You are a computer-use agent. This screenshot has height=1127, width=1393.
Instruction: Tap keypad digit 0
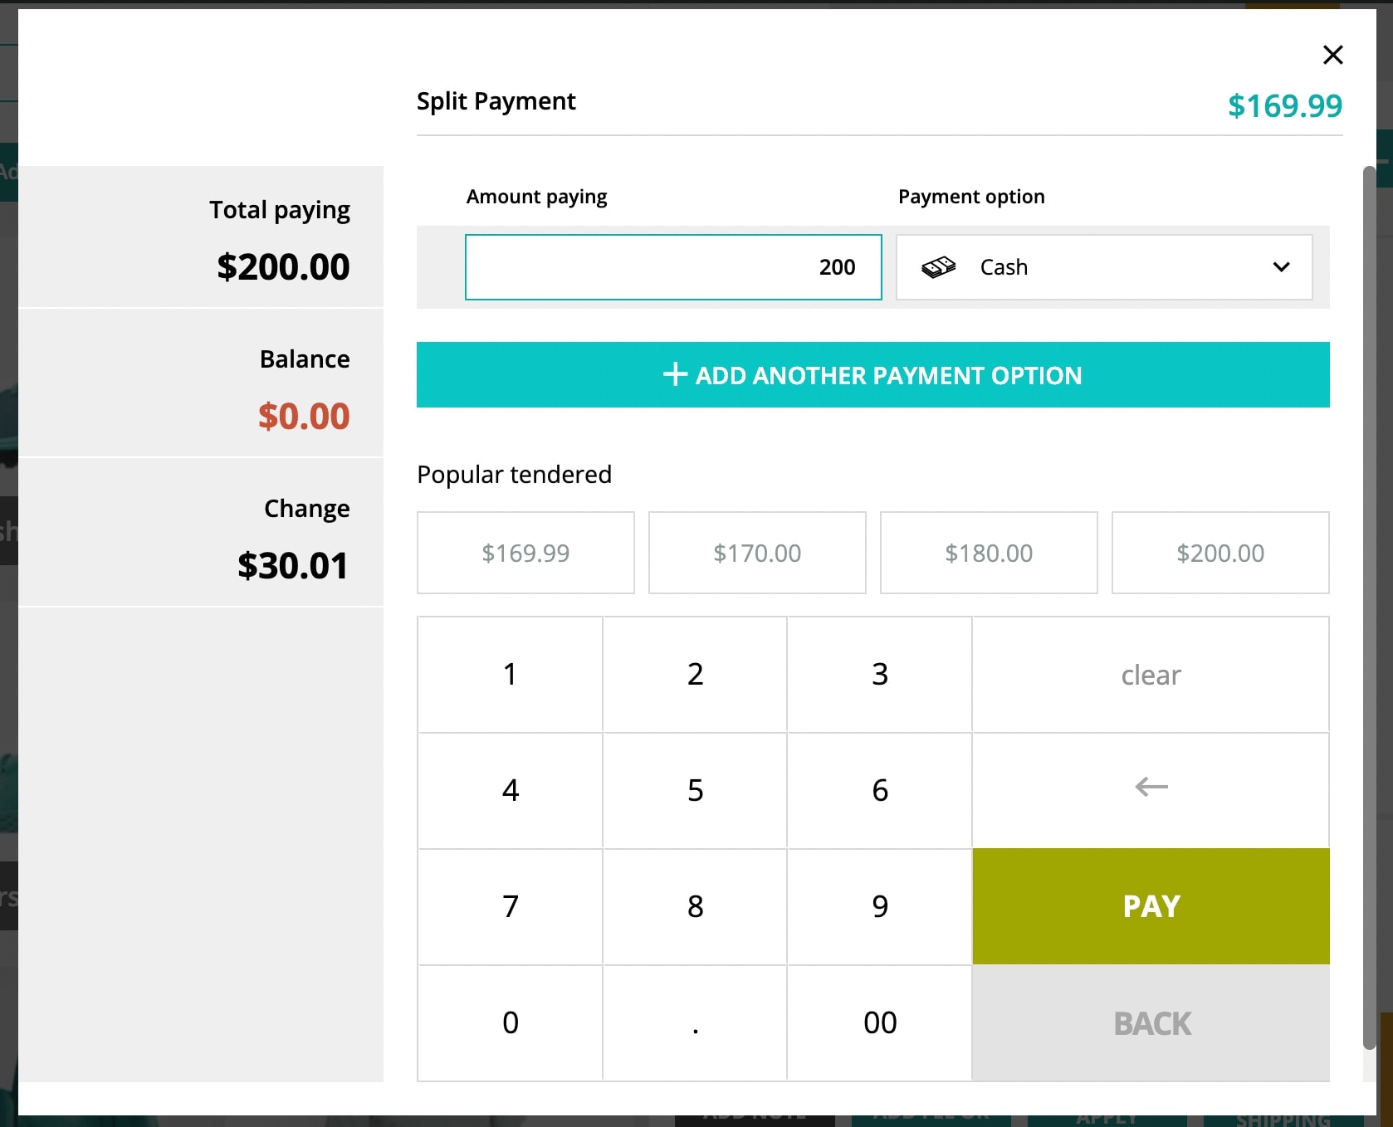[x=511, y=1023]
